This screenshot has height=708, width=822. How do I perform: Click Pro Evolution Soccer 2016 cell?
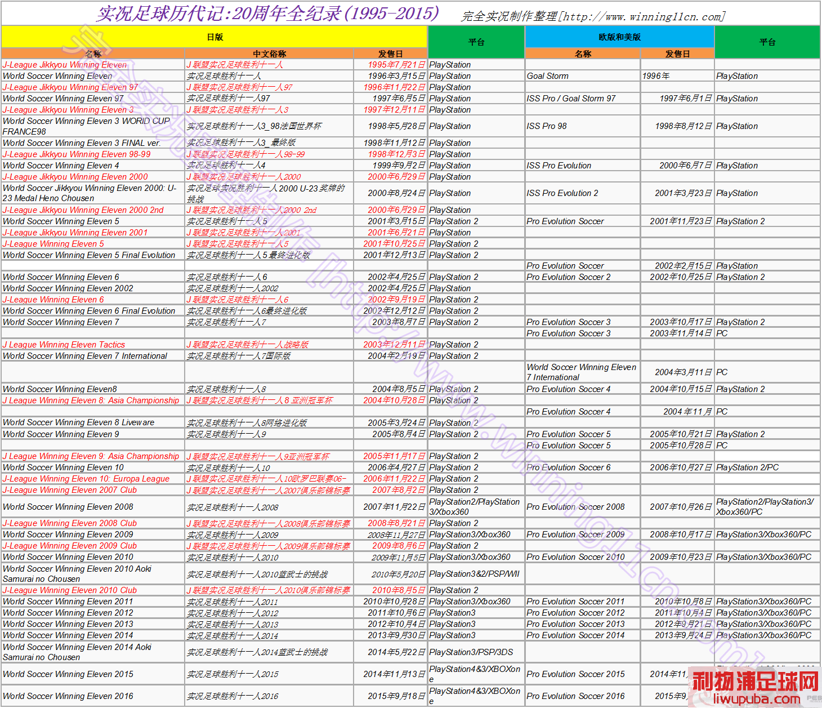point(582,696)
